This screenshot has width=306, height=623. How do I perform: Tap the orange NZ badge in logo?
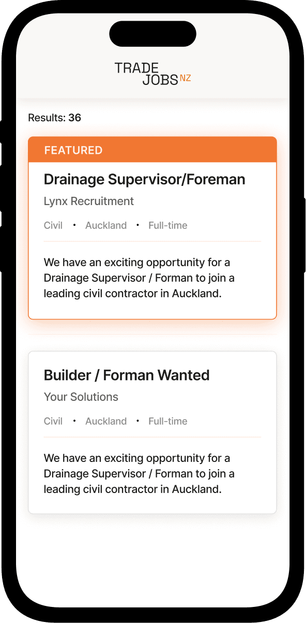[186, 78]
